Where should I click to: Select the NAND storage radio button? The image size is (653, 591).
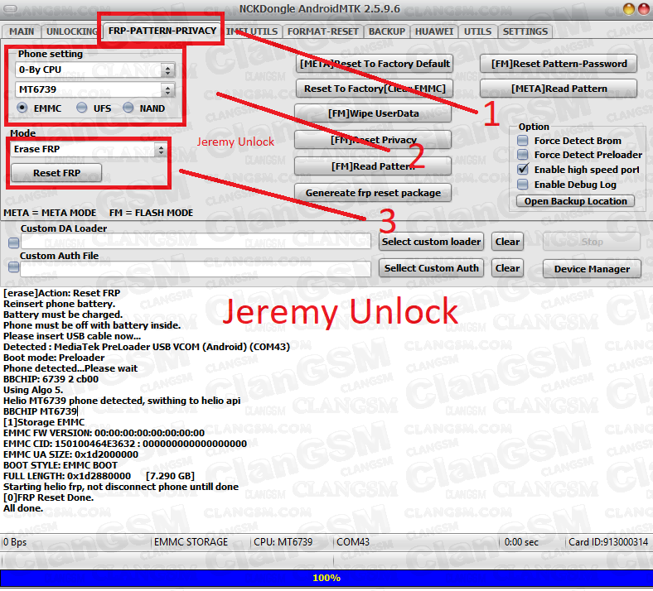(128, 108)
